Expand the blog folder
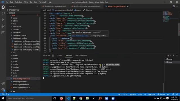This screenshot has width=180, height=101. coord(14,24)
